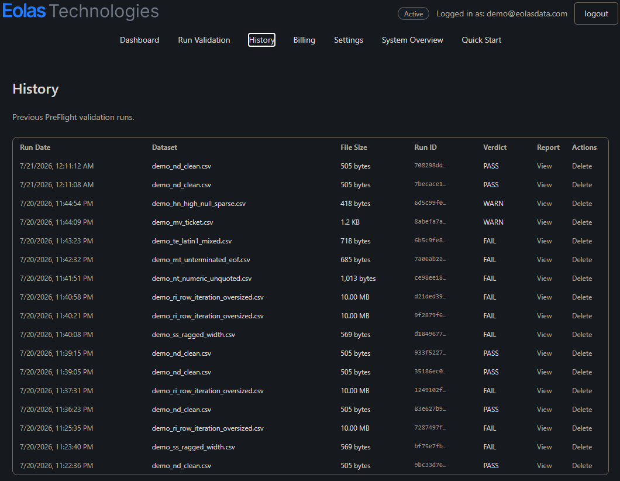The image size is (620, 481).
Task: Click date 7/20/2026, 11:25:35 PM
Action: click(57, 428)
